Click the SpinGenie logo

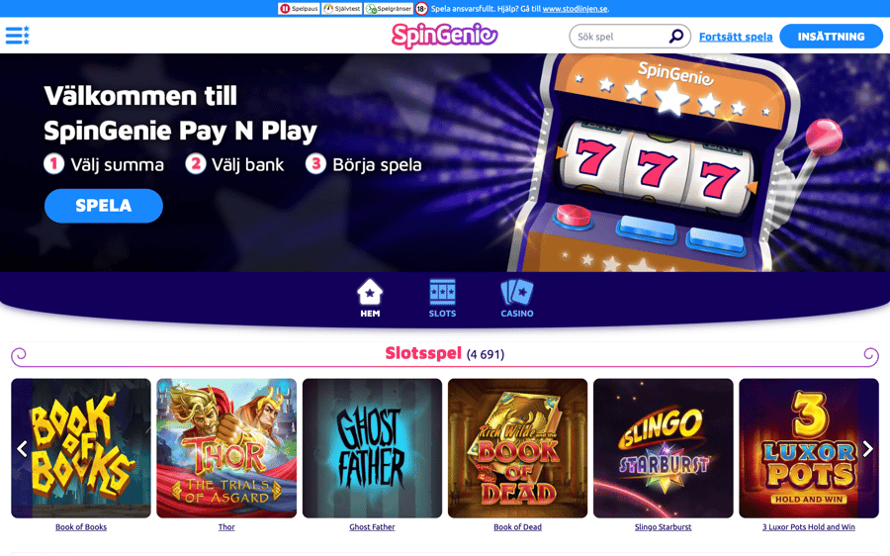pyautogui.click(x=444, y=36)
